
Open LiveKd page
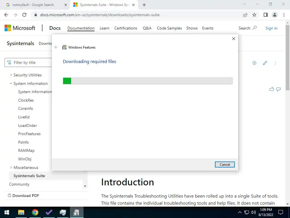coord(24,117)
